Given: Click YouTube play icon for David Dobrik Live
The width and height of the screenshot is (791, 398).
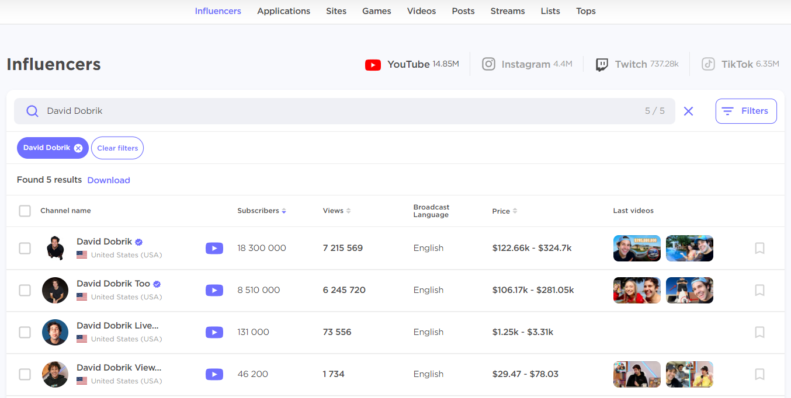Looking at the screenshot, I should (x=214, y=332).
